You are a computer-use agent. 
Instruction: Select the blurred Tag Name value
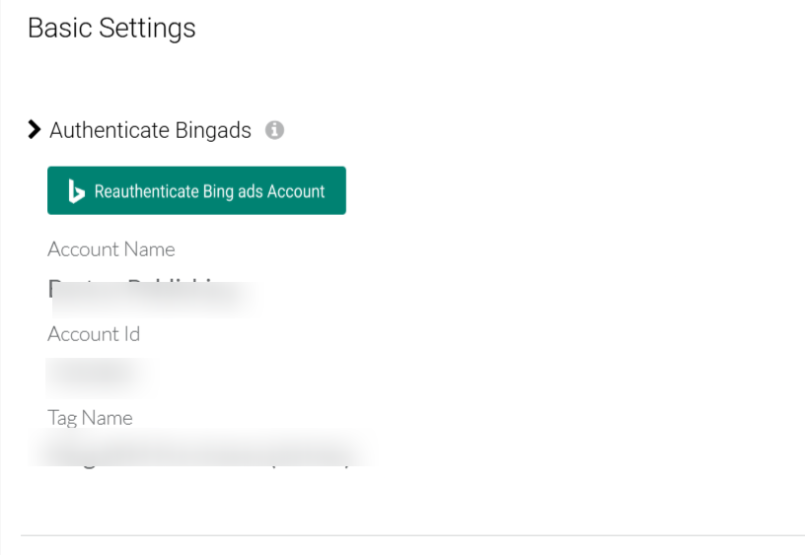pos(200,449)
